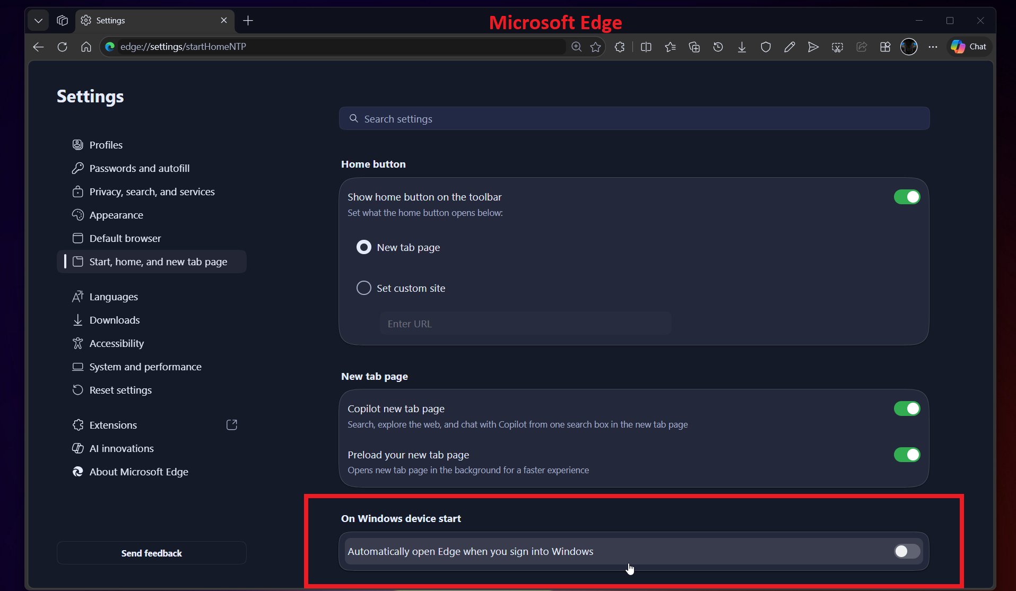Turn off Copilot new tab page toggle
The image size is (1016, 591).
(x=907, y=409)
